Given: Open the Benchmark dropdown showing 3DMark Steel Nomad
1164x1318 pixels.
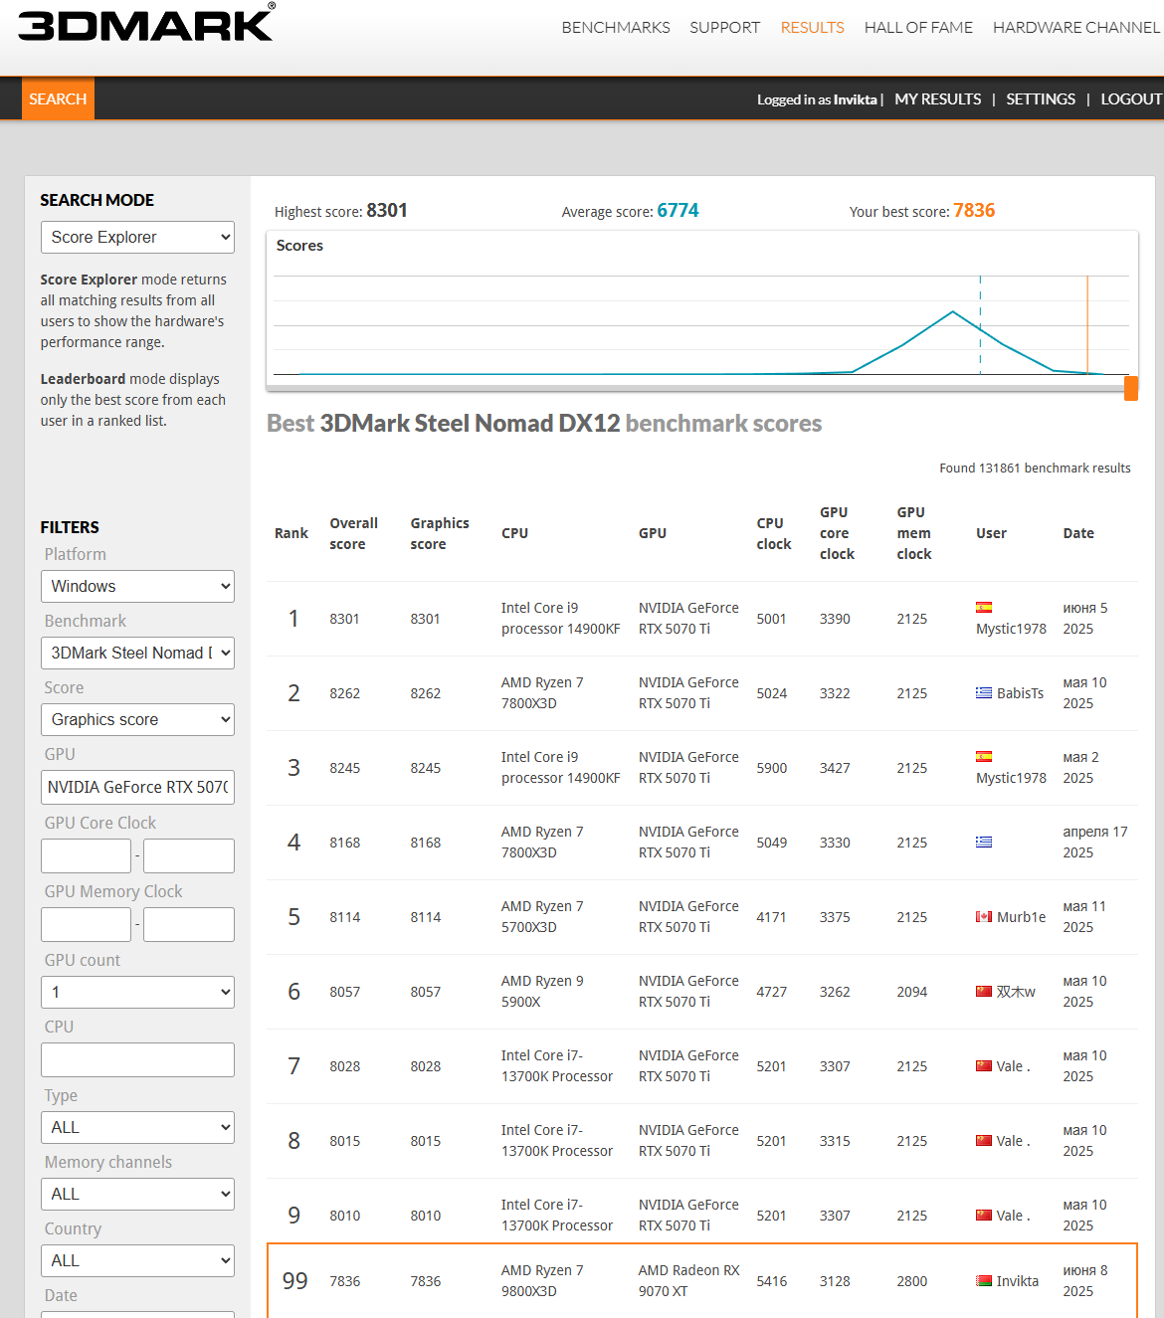Looking at the screenshot, I should [x=137, y=653].
